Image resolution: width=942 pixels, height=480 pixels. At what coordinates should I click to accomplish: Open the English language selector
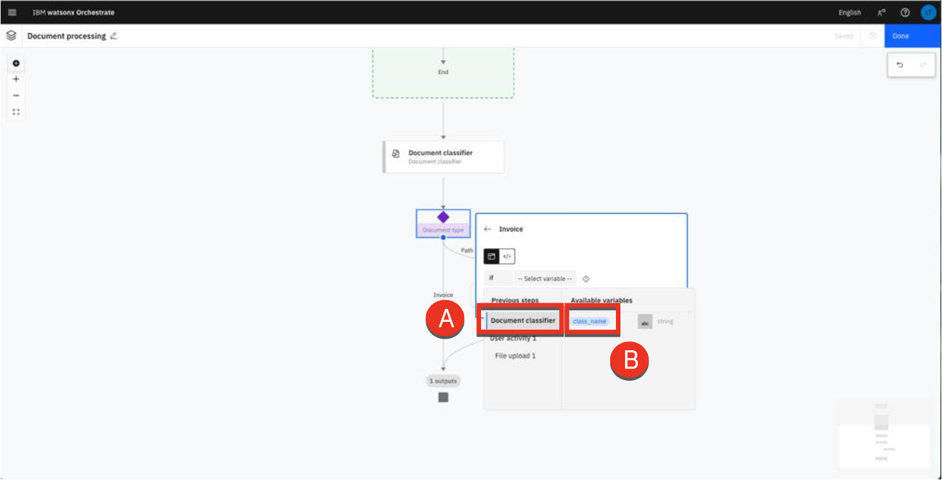tap(849, 12)
